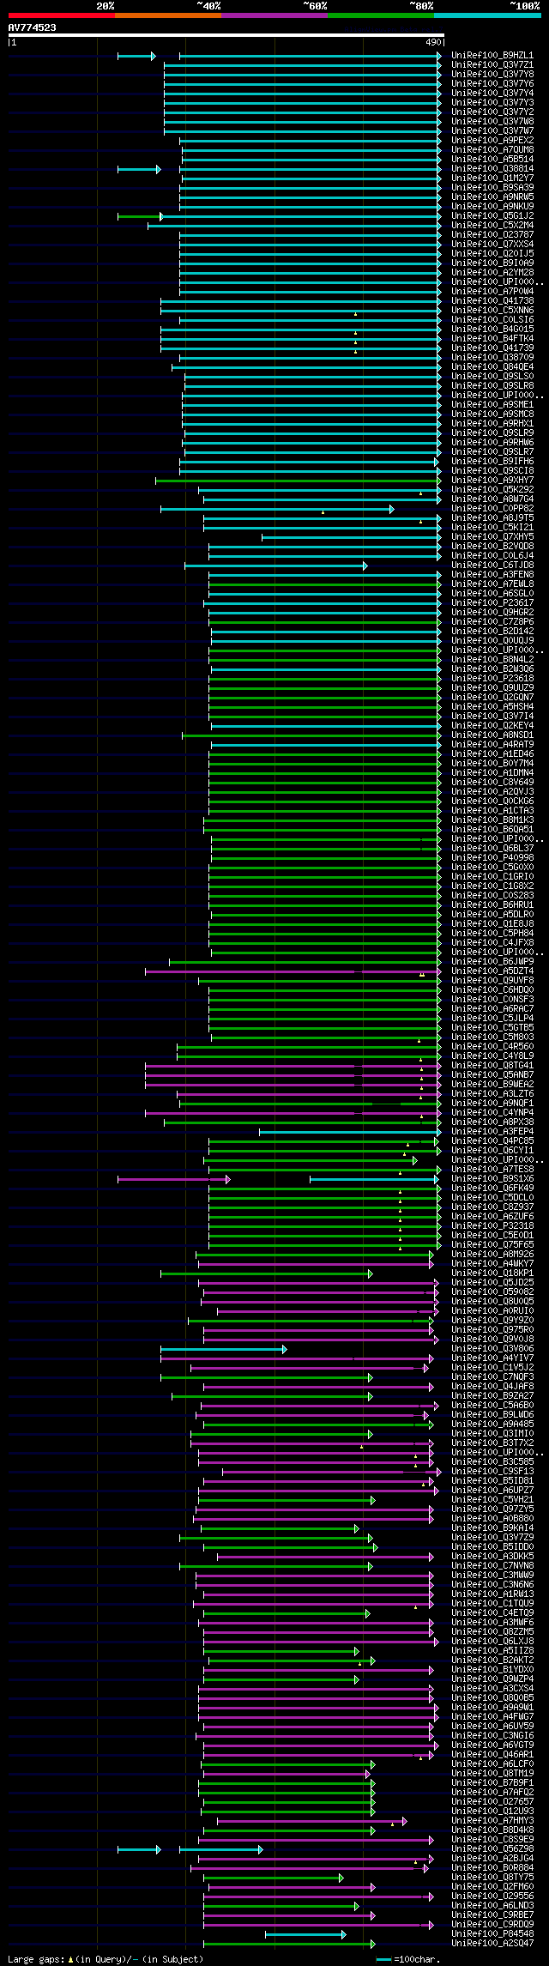
Task: Open the UniRef100_Q3V7Z1 hit link
Action: click(x=492, y=65)
